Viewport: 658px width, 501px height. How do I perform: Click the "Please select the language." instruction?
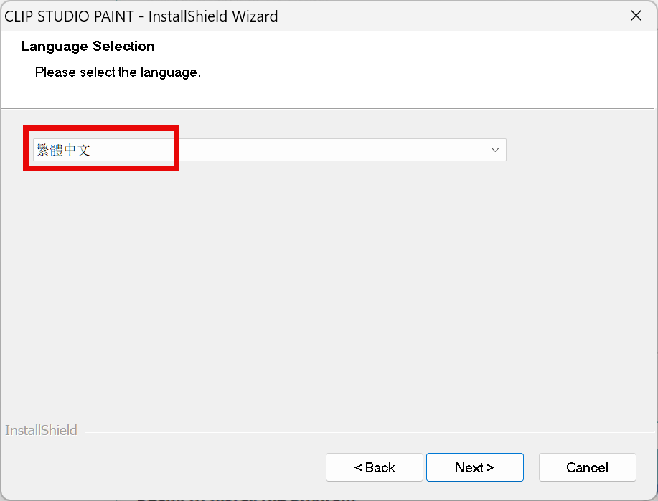point(118,72)
